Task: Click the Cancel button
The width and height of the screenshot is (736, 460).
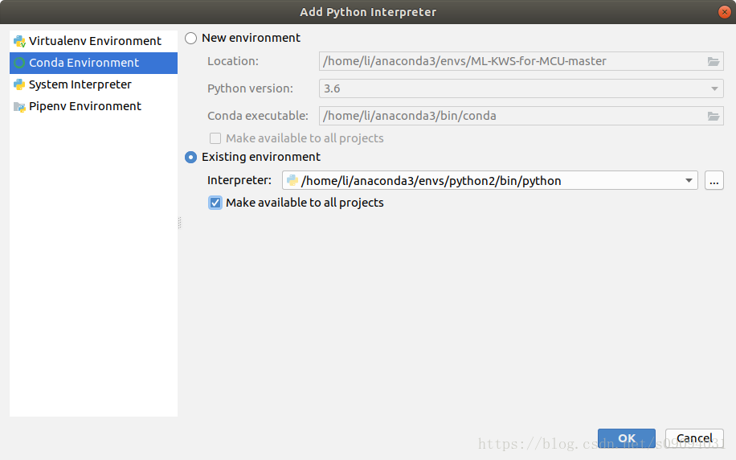Action: pos(694,438)
